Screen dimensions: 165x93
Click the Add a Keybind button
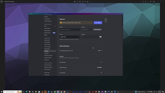tap(98, 23)
